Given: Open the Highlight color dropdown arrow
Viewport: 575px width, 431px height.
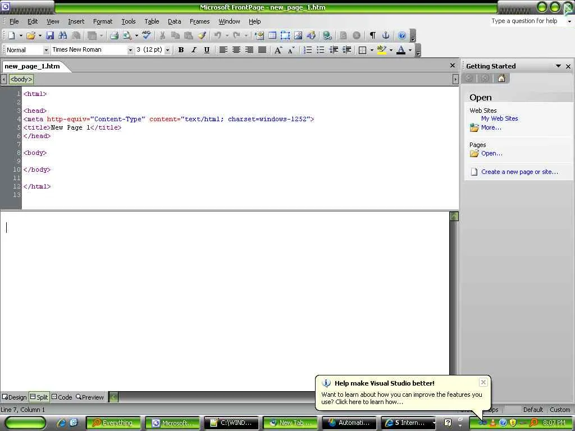Looking at the screenshot, I should [x=391, y=50].
